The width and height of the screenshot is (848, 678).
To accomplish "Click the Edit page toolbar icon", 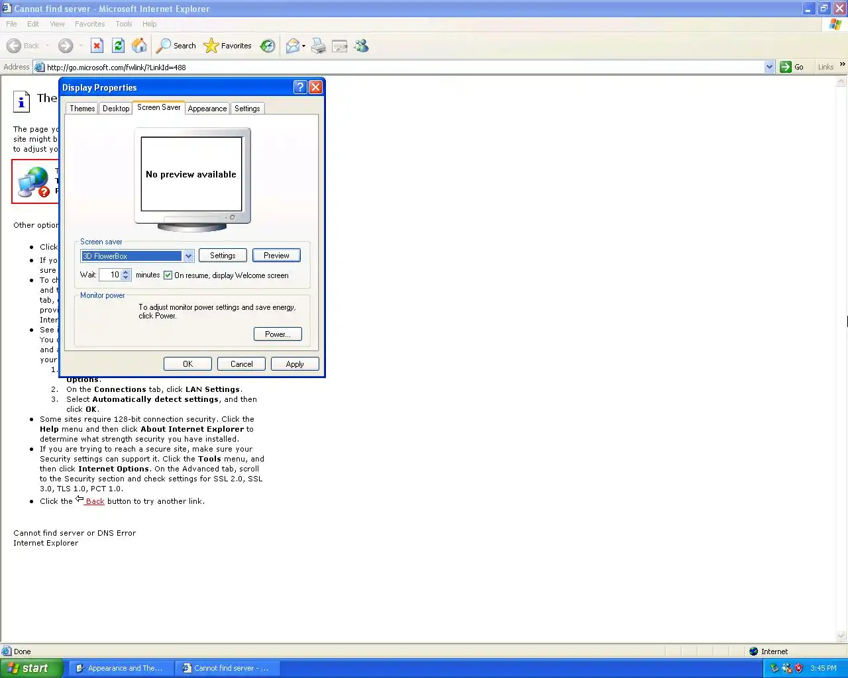I will tap(340, 46).
